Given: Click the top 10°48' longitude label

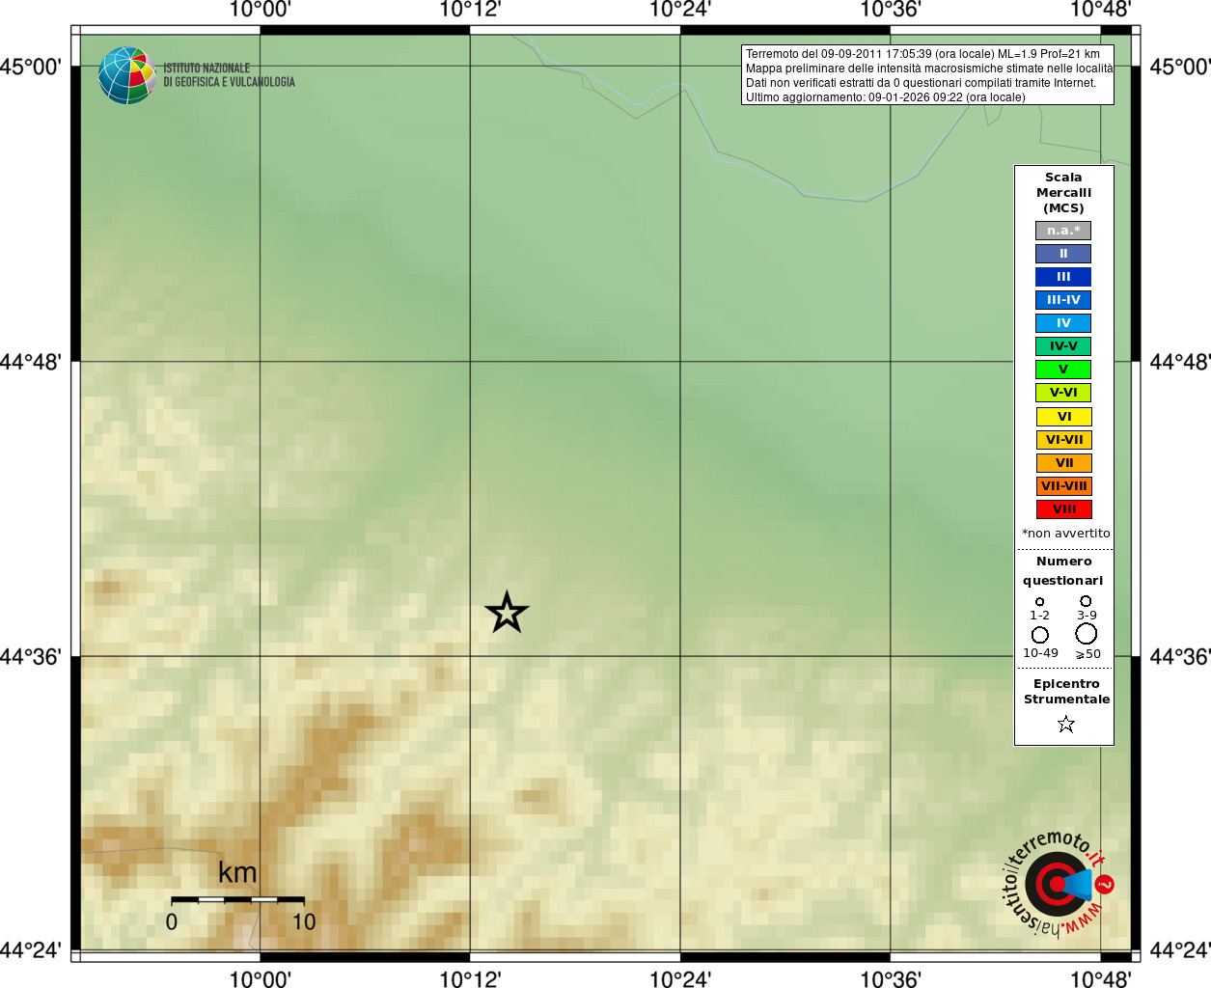Looking at the screenshot, I should point(1100,10).
